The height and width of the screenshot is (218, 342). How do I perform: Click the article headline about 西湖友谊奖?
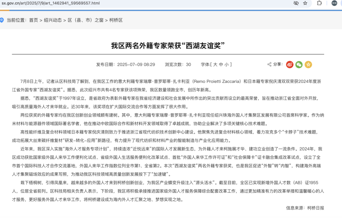point(168,45)
